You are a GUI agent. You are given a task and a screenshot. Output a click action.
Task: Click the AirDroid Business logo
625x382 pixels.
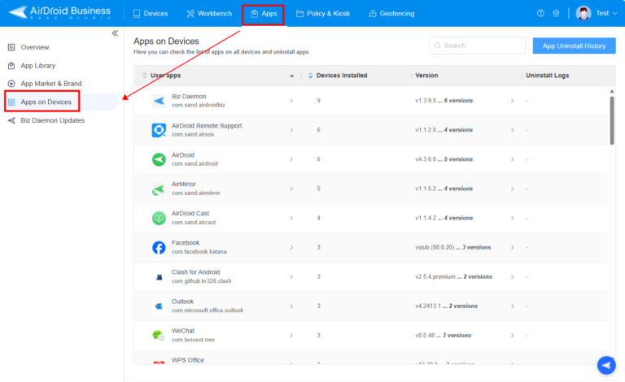click(x=59, y=12)
